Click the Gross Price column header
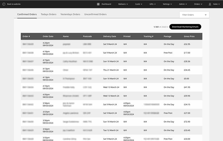The width and height of the screenshot is (223, 141). (x=189, y=36)
